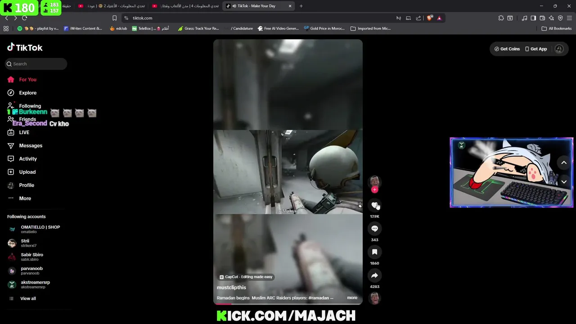Open Imported from Mic... bookmarks folder

coord(370,28)
